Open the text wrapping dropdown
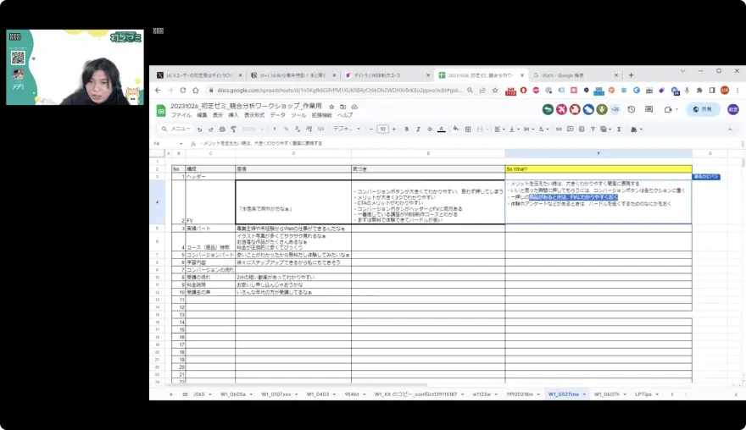The height and width of the screenshot is (430, 746). coord(528,130)
